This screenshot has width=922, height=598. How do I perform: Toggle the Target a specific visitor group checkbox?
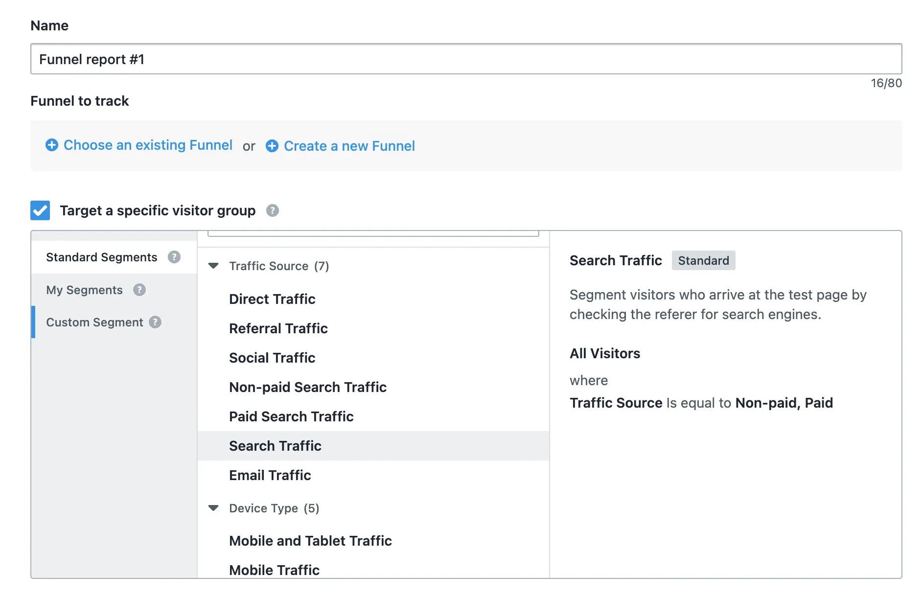[40, 210]
